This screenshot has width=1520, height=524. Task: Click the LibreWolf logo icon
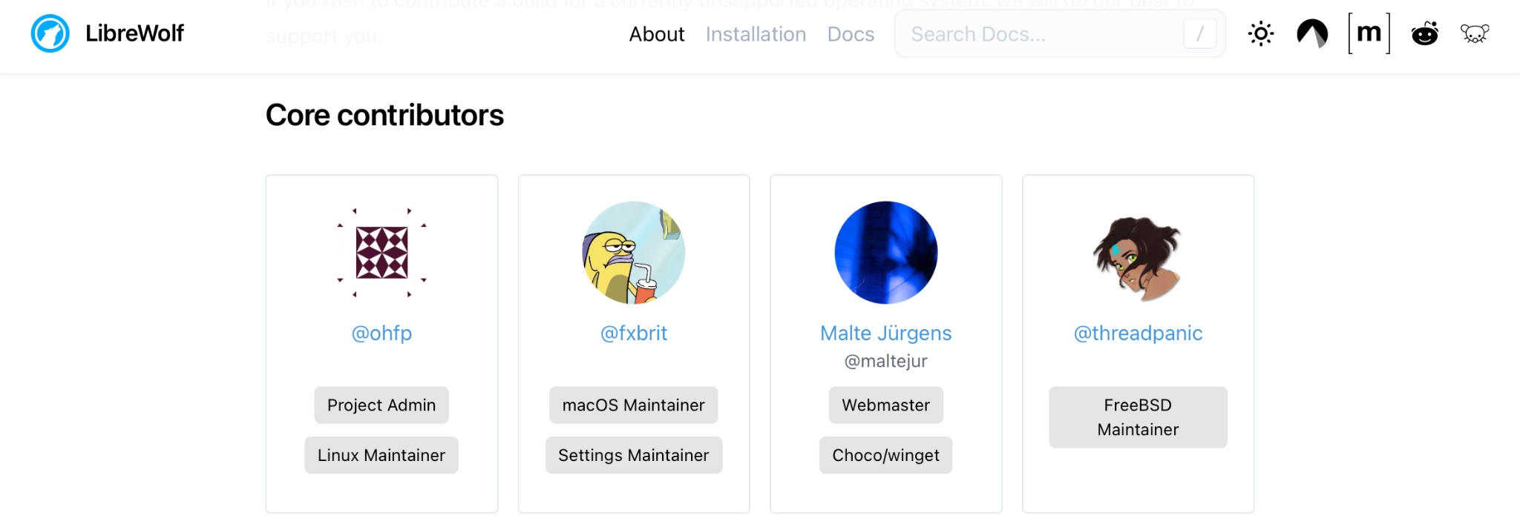coord(50,33)
